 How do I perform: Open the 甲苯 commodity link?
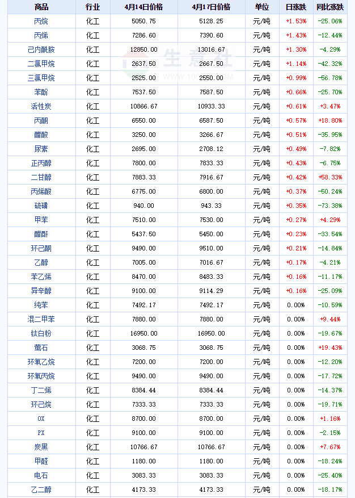[41, 220]
